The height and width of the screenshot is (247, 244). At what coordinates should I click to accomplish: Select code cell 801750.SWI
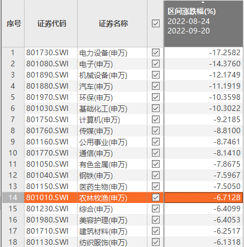[x=51, y=119]
